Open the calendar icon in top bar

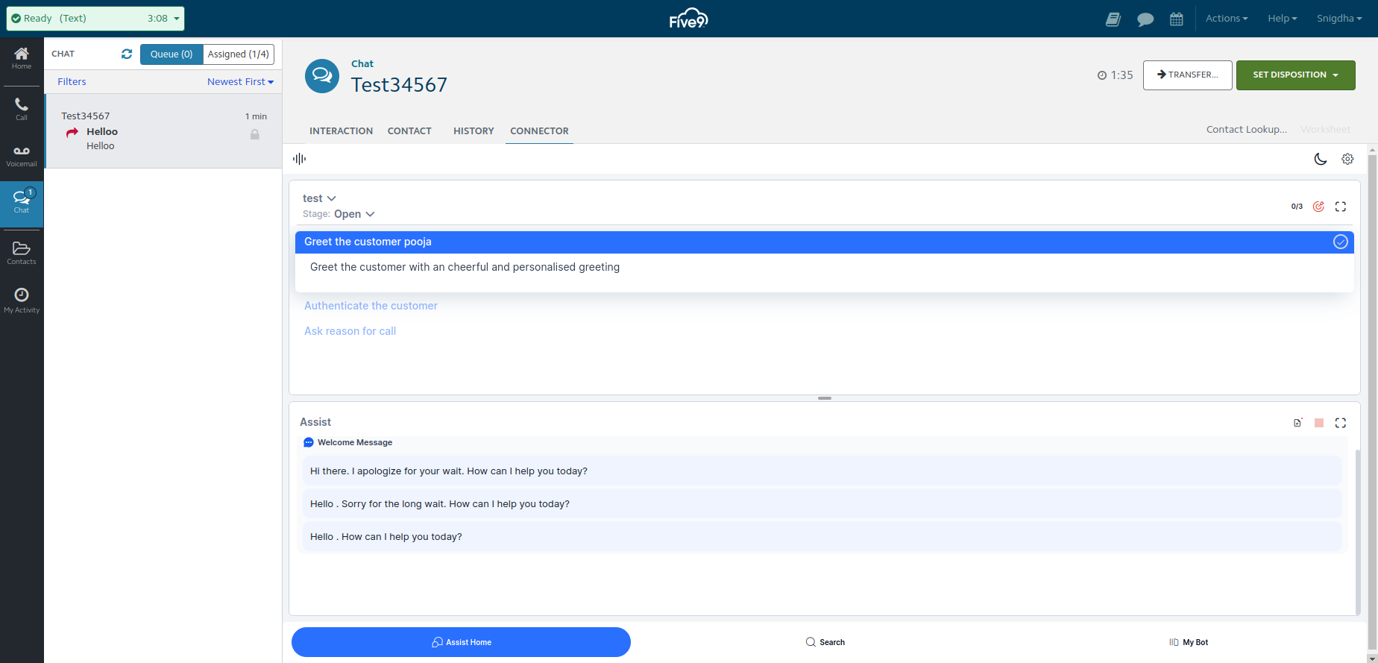click(1177, 19)
